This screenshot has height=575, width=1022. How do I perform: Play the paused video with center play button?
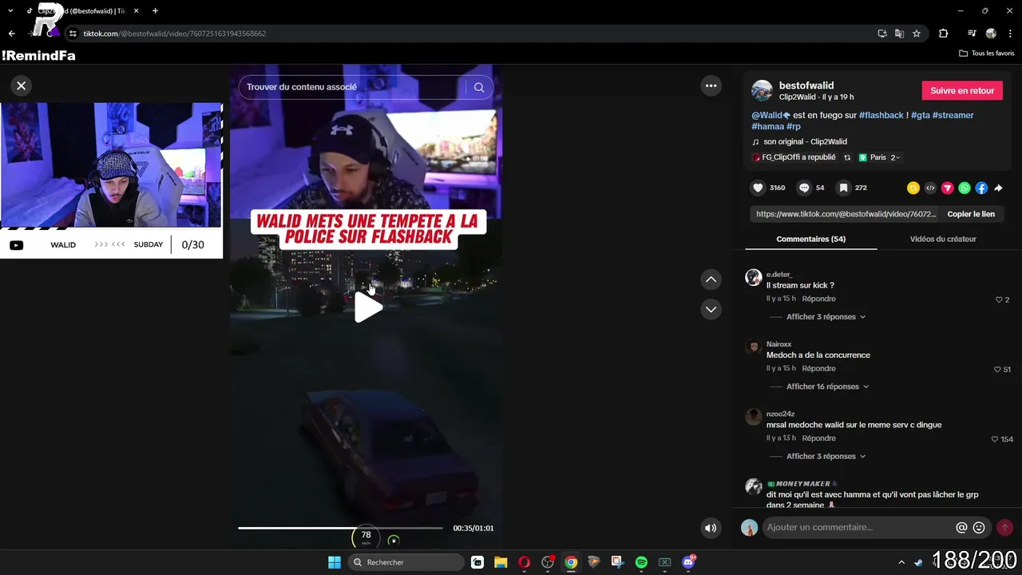pyautogui.click(x=367, y=307)
